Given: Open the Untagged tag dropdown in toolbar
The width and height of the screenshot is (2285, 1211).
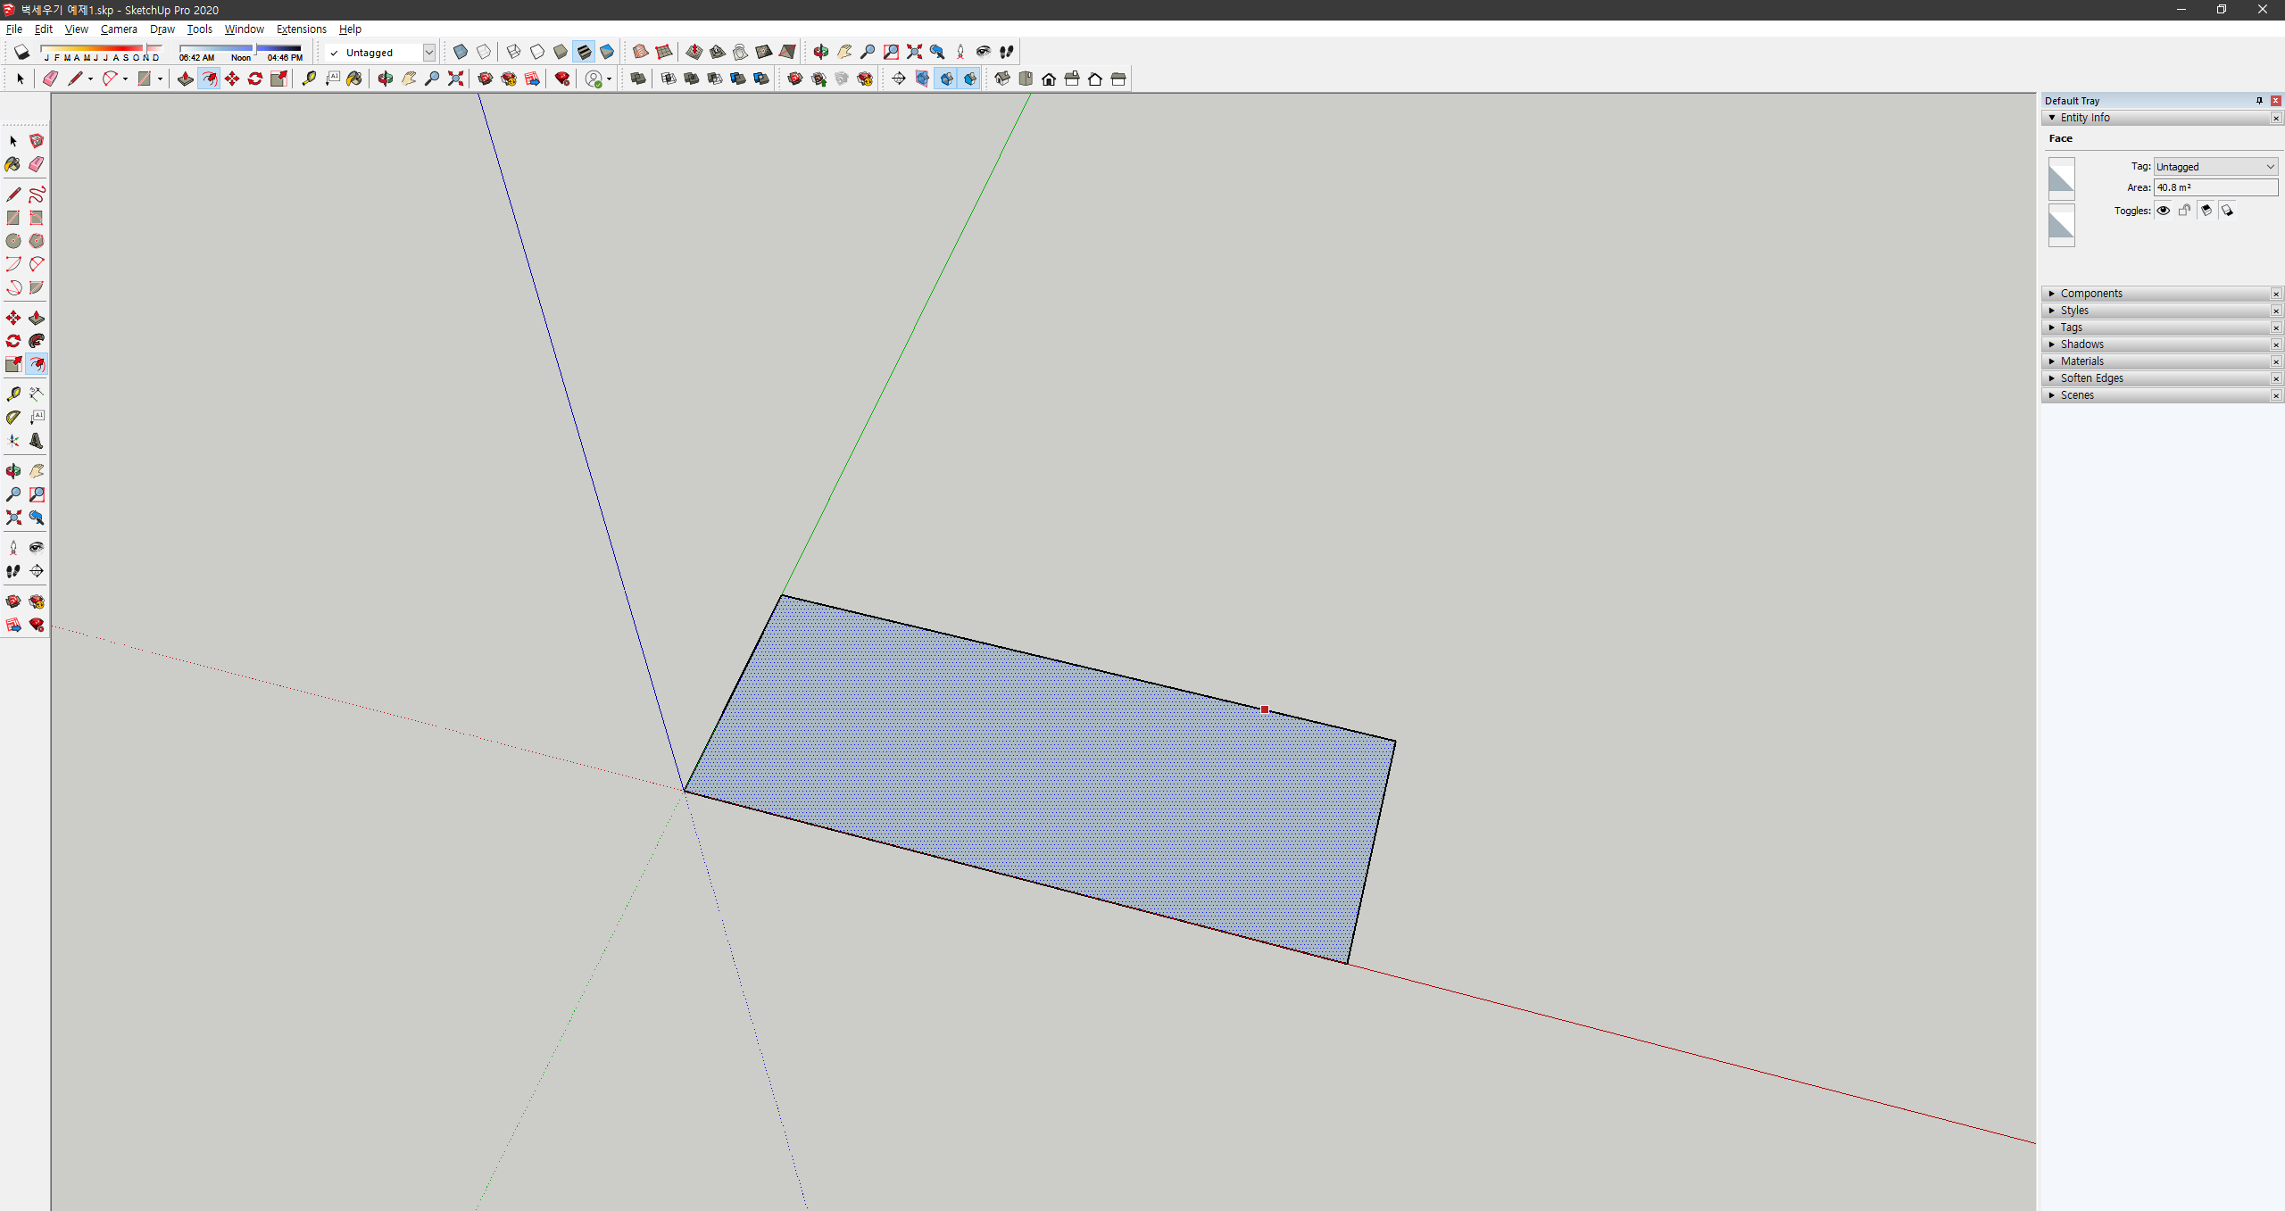Looking at the screenshot, I should (428, 53).
